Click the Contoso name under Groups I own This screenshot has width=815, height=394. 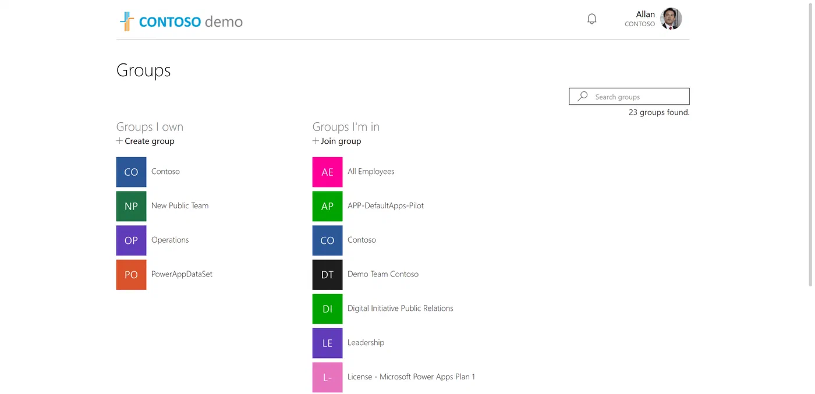165,171
